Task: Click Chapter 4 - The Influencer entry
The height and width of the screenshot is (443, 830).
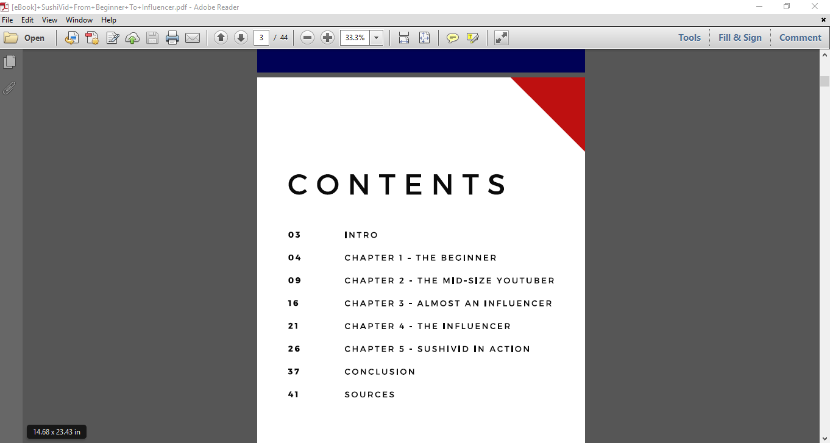Action: pos(428,326)
